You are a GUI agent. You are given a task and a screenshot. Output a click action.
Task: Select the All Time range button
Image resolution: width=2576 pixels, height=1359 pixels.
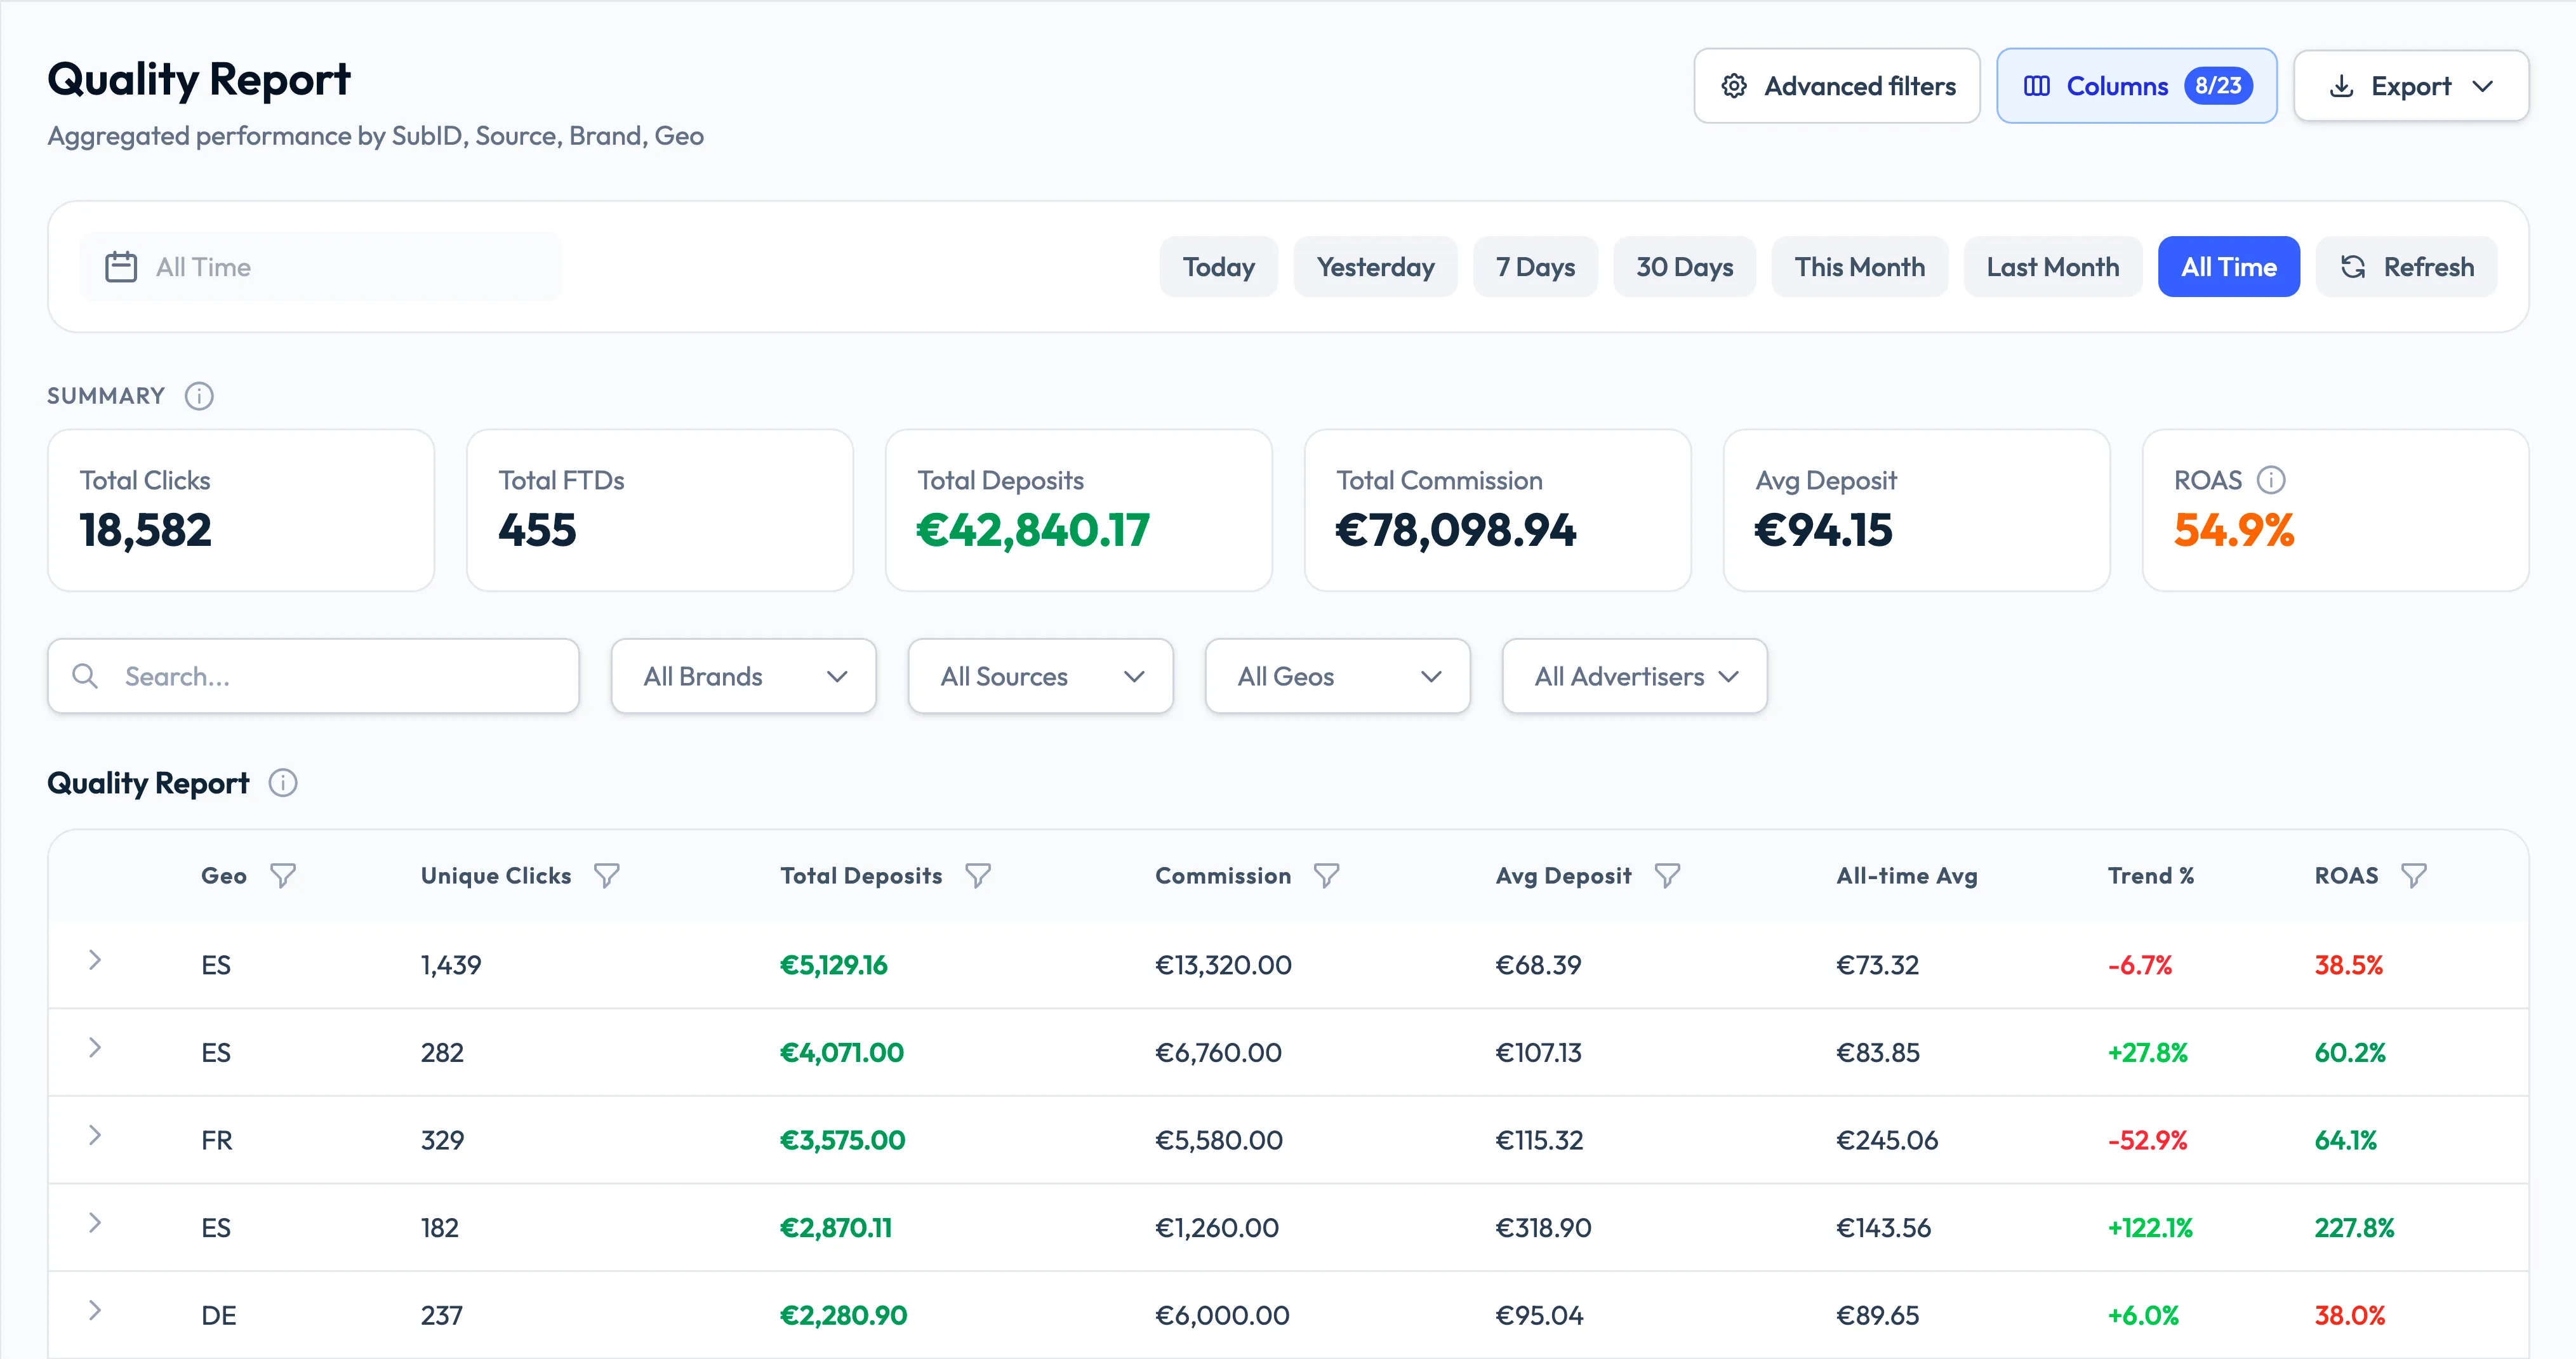(x=2229, y=267)
